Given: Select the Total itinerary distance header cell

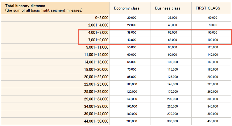Looking at the screenshot, I should tap(44, 8).
